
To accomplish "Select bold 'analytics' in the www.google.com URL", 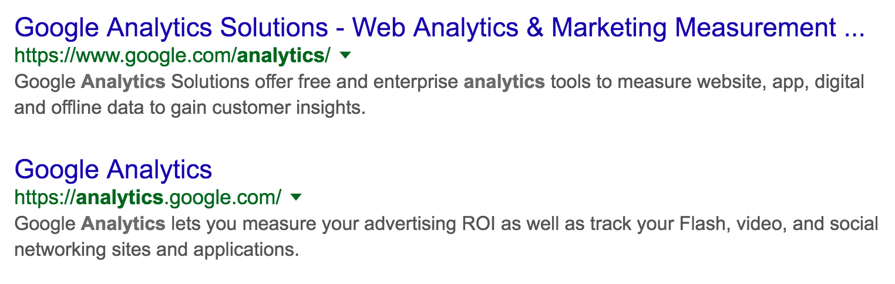I will point(281,56).
